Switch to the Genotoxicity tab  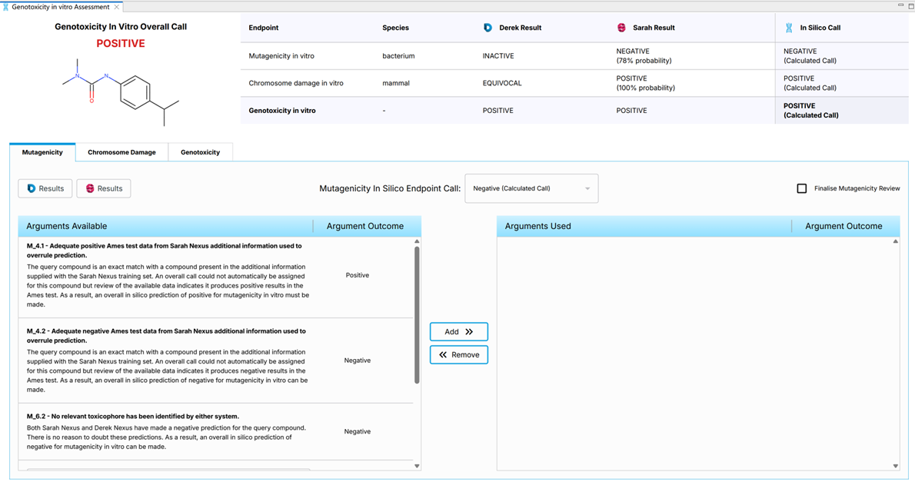200,152
